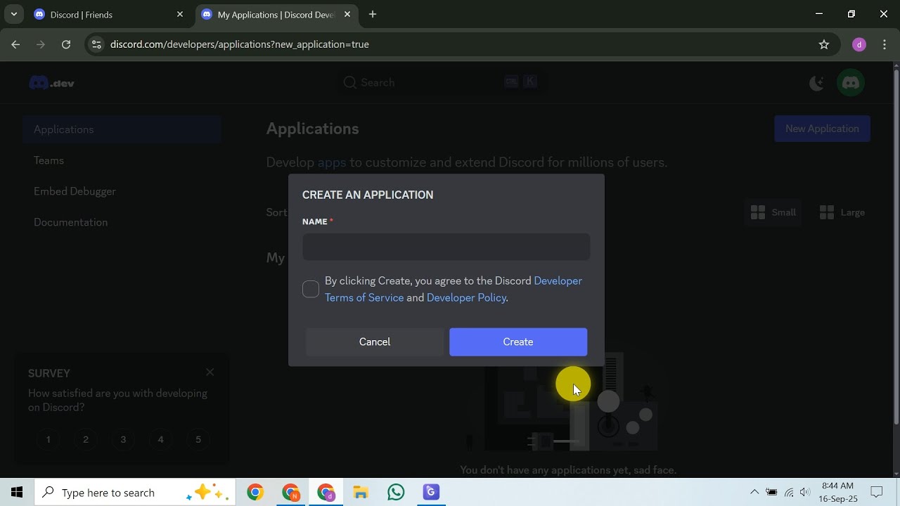Open the Discord user avatar menu
The width and height of the screenshot is (900, 506).
[x=851, y=83]
